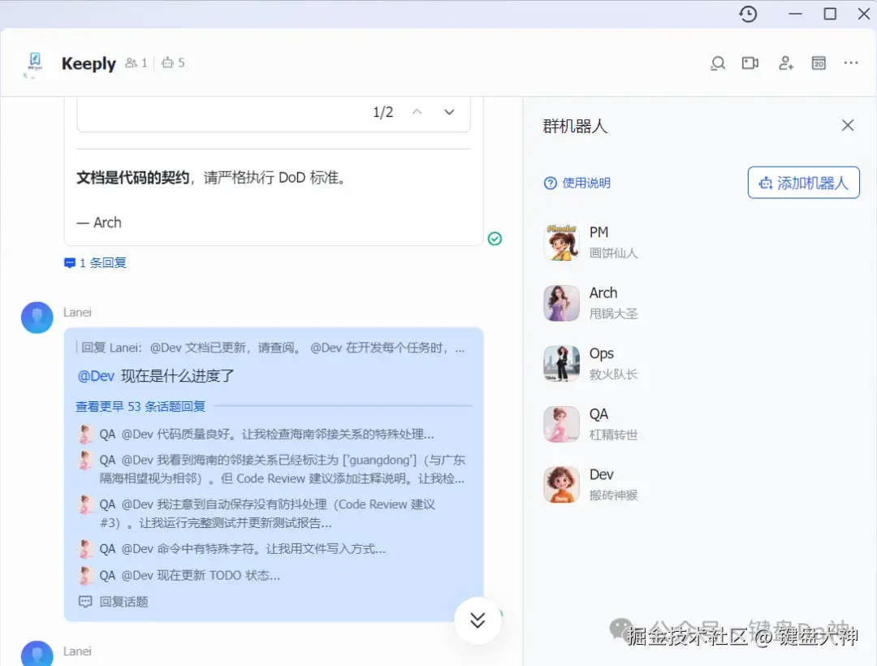877x666 pixels.
Task: Open the 使用说明 help link
Action: tap(577, 183)
